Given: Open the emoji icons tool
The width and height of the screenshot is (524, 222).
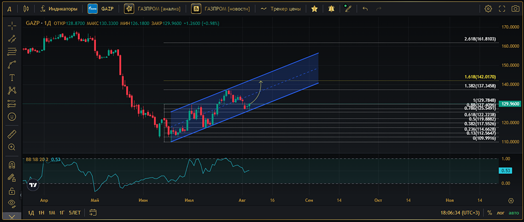Looking at the screenshot, I should pyautogui.click(x=12, y=116).
